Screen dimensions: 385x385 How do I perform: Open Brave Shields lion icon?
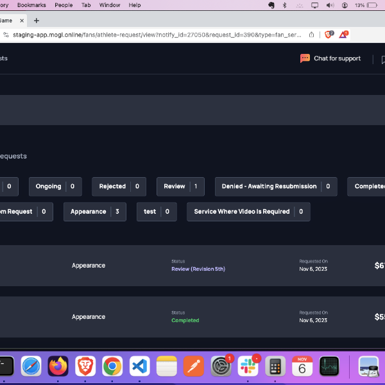329,35
